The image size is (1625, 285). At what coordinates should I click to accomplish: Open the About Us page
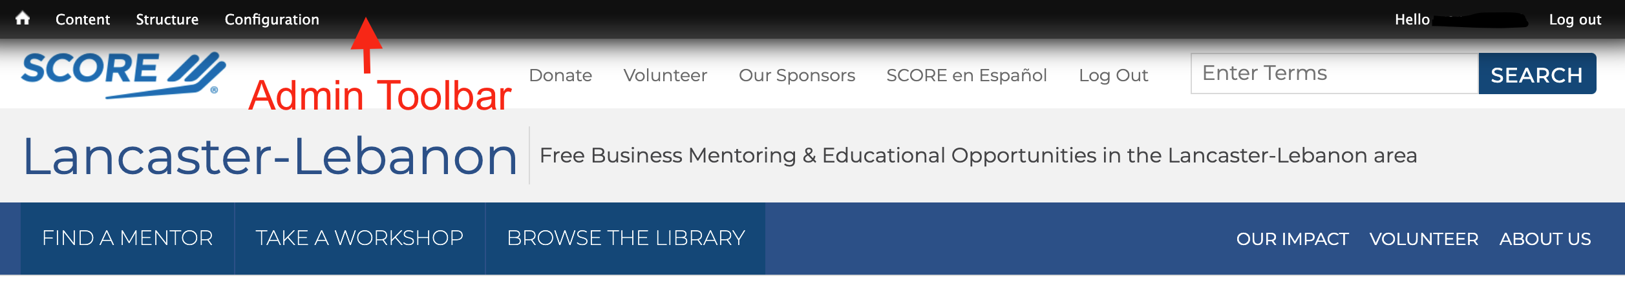pyautogui.click(x=1545, y=239)
